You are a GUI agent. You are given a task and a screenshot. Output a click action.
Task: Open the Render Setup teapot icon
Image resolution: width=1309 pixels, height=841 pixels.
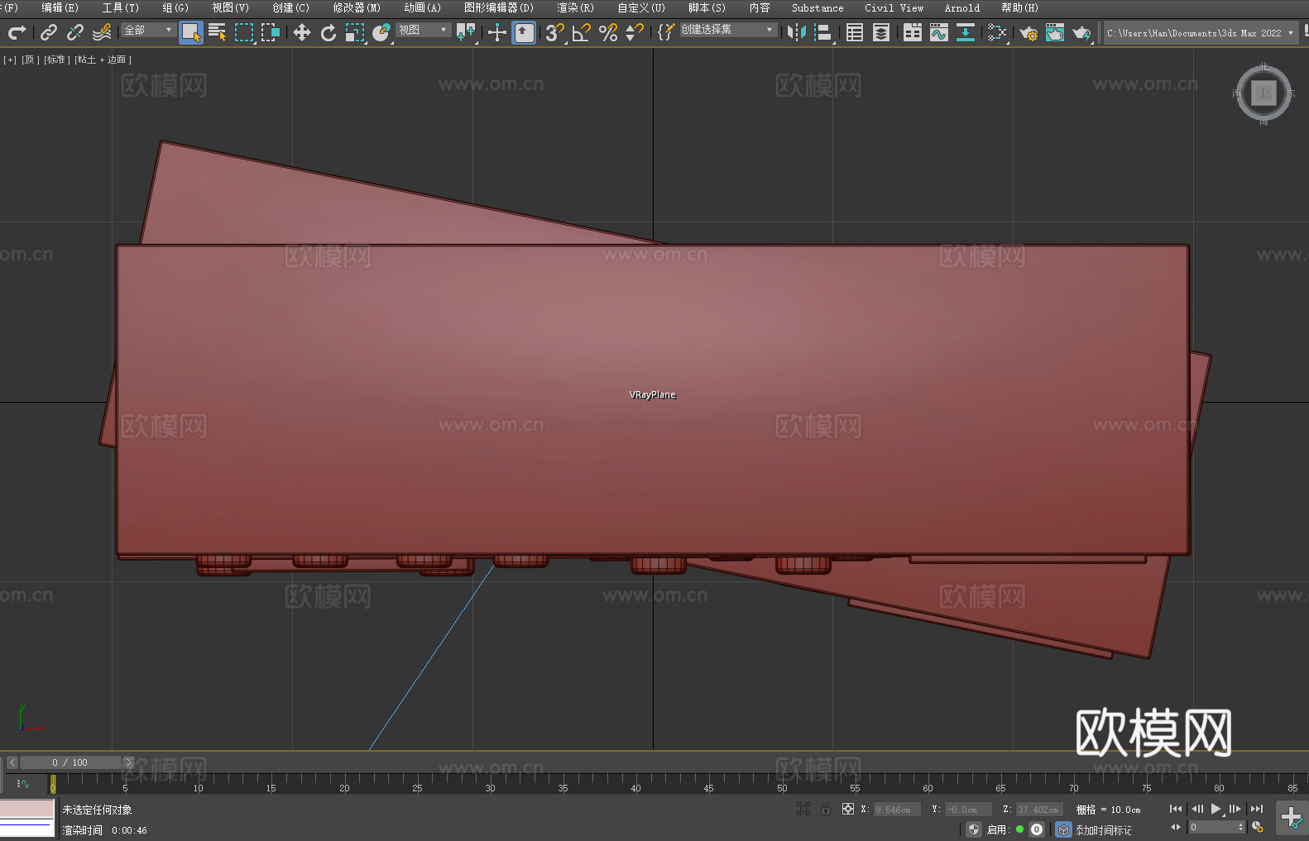(1028, 32)
